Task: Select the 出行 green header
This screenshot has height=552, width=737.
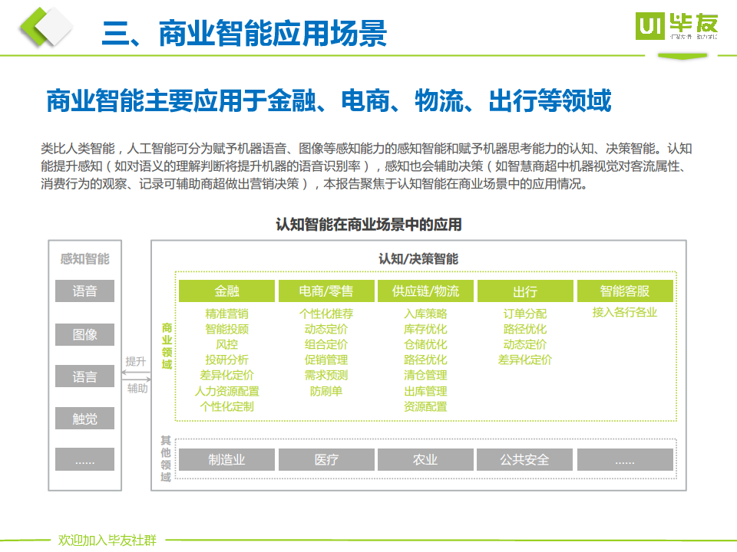Action: point(524,291)
